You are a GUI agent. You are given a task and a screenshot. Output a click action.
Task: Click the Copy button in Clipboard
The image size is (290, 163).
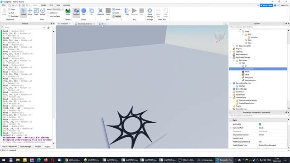coord(12,9)
